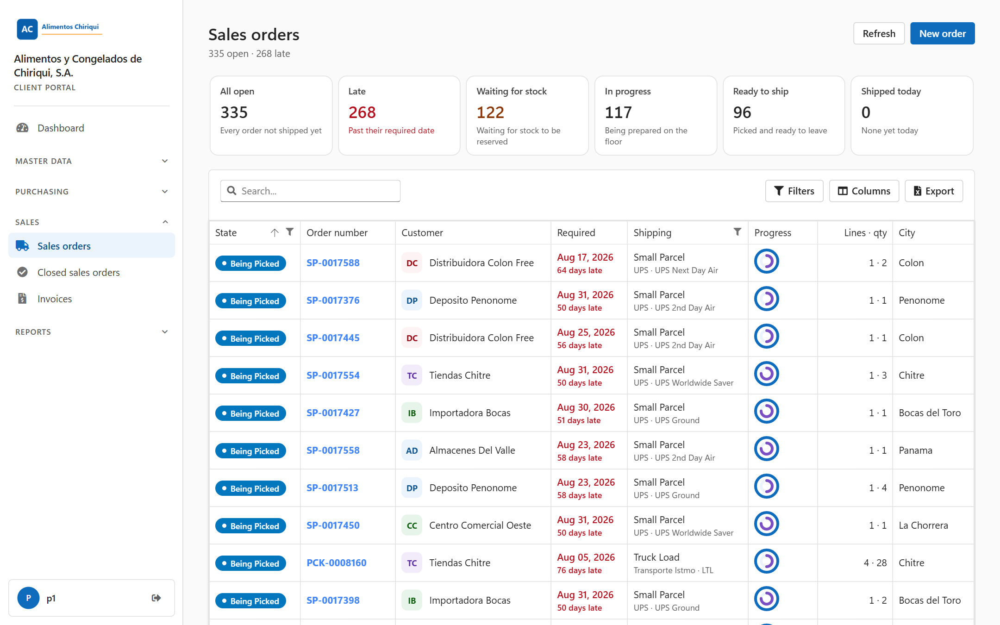
Task: Open order SP-0017376
Action: coord(333,300)
